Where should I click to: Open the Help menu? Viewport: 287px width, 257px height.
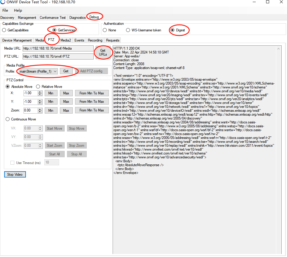coord(18,10)
